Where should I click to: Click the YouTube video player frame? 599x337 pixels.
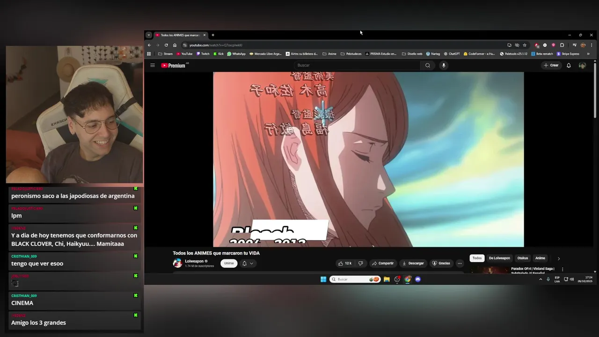(368, 159)
